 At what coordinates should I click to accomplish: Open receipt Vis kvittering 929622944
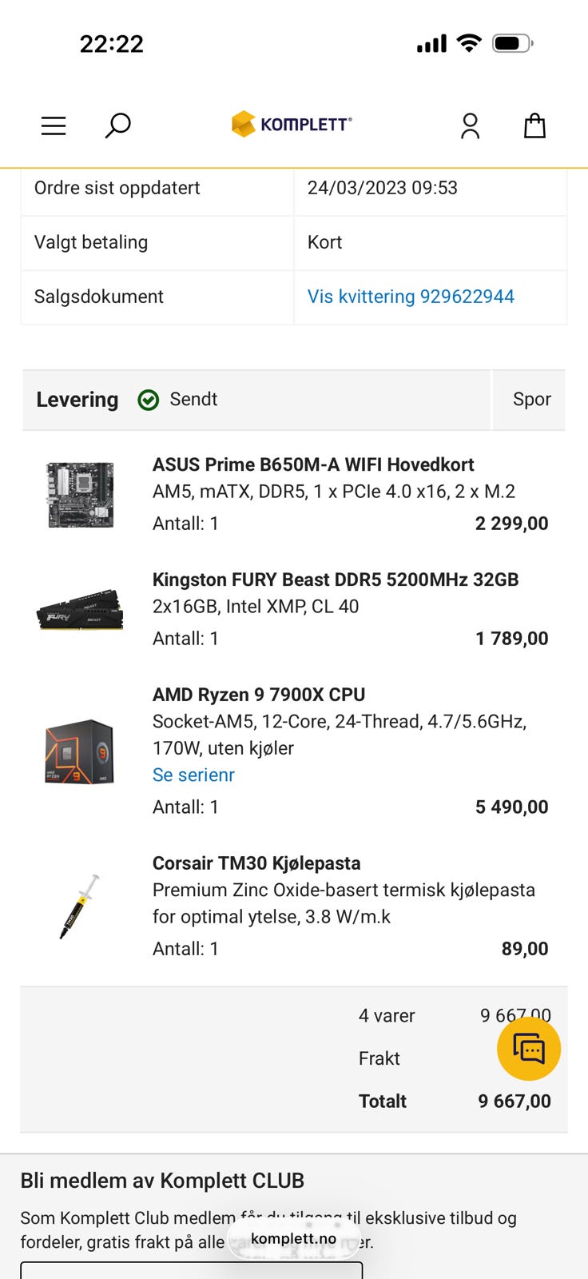411,297
